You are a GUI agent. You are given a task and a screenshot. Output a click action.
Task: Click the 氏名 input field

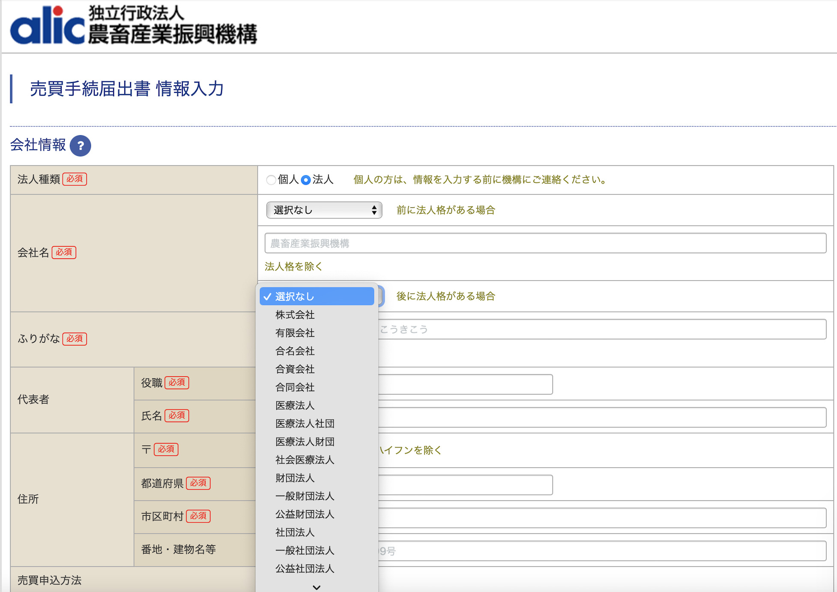(602, 417)
